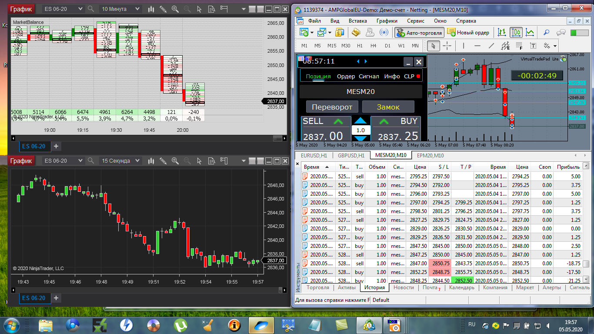The height and width of the screenshot is (334, 594).
Task: Expand the new chart dropdown arrow
Action: pos(311,32)
